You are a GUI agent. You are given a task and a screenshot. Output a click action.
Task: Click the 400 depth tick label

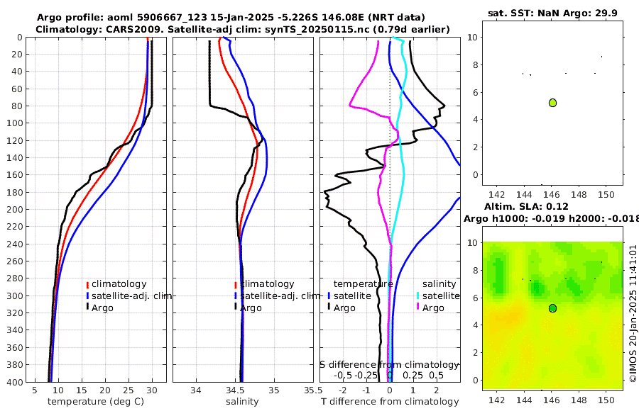[x=15, y=383]
